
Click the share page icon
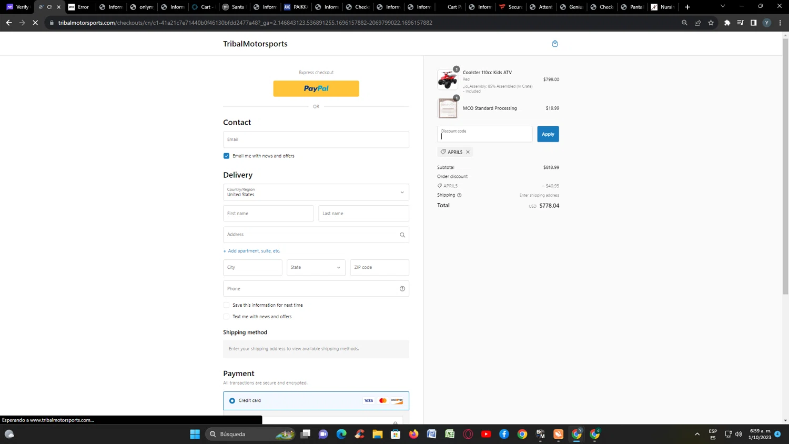coord(697,23)
